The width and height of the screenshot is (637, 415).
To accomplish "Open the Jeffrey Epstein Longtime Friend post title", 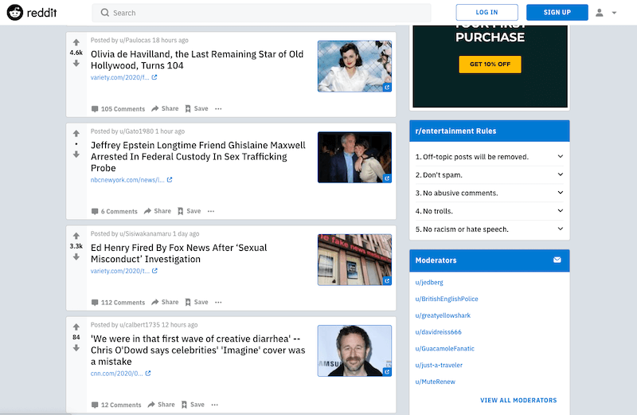I will [x=197, y=156].
